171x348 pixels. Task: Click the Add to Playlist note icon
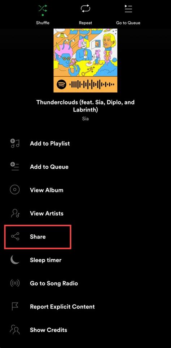click(x=15, y=143)
